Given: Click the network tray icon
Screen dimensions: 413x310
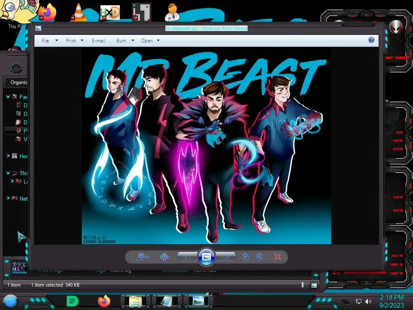Looking at the screenshot, I should tap(359, 301).
